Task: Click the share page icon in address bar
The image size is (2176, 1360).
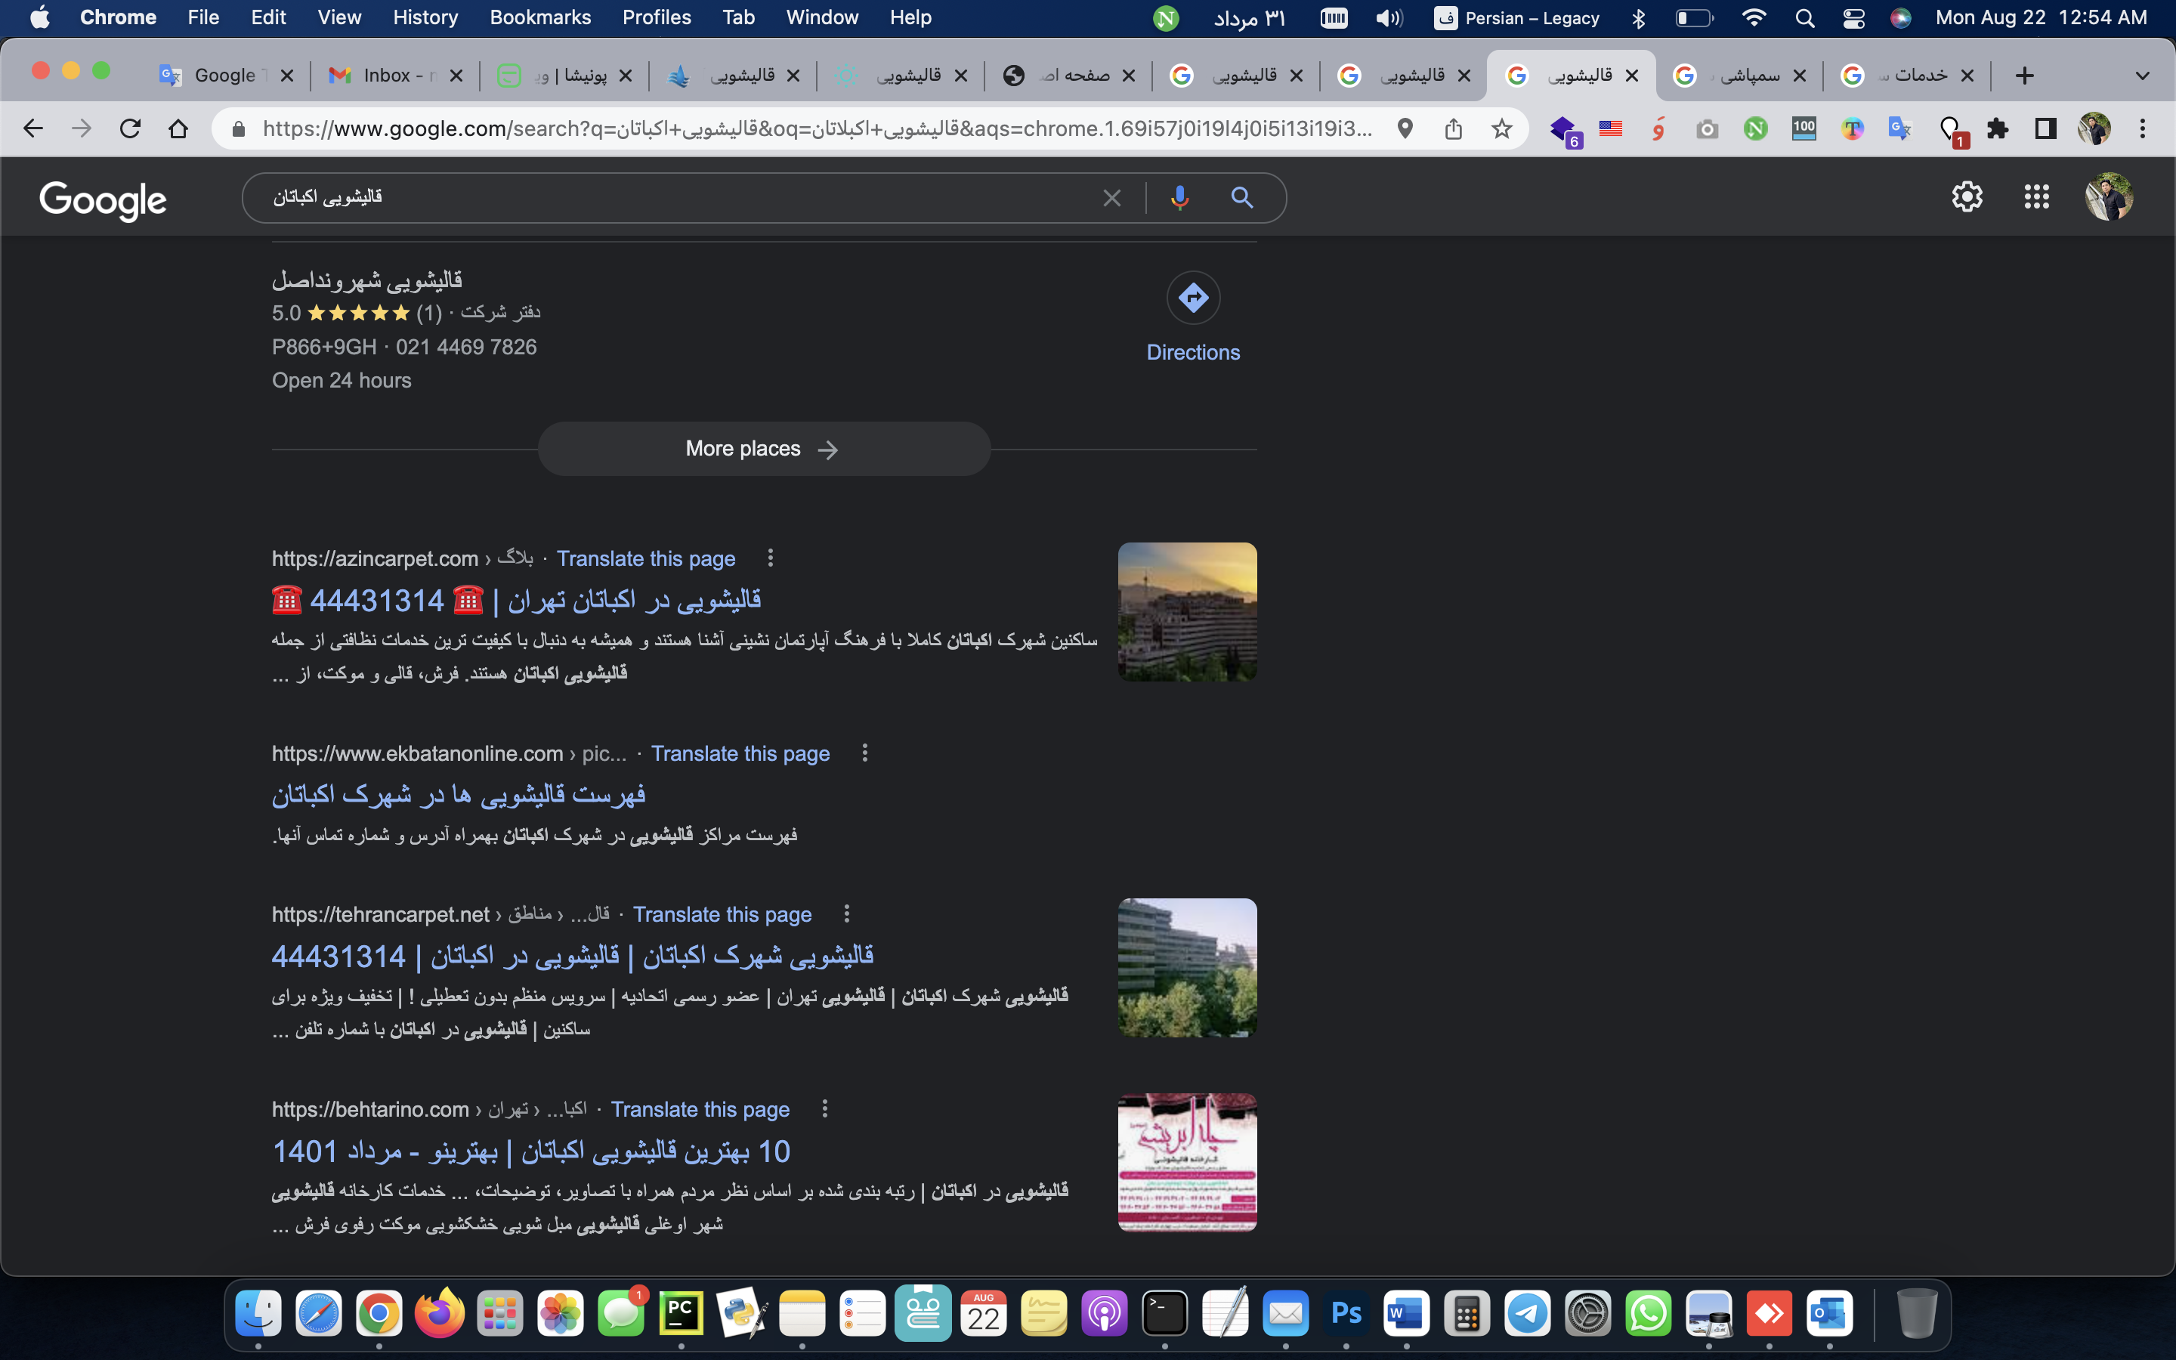Action: (1454, 128)
